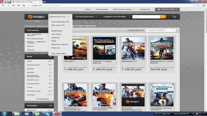Choose Need for Speed menu entry
Viewport: 207px width, 116px height.
click(x=60, y=44)
